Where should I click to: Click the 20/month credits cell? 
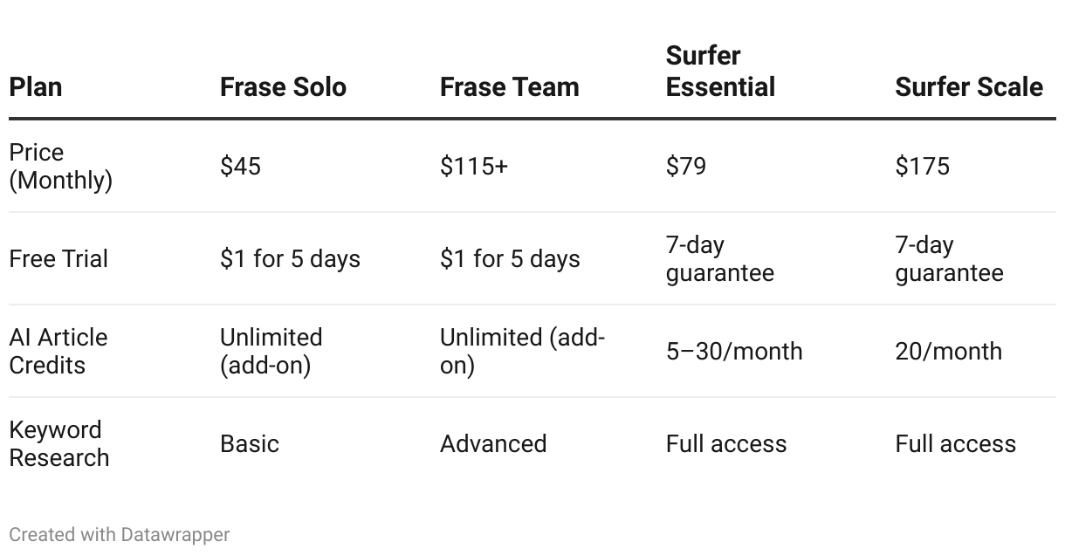pos(948,352)
